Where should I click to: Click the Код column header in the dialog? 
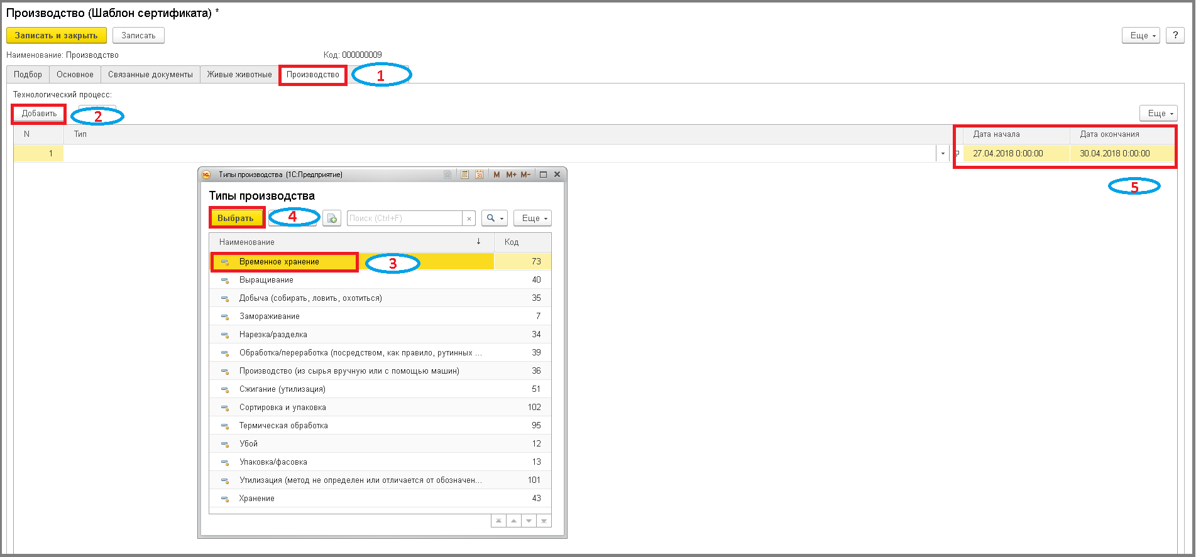tap(523, 242)
